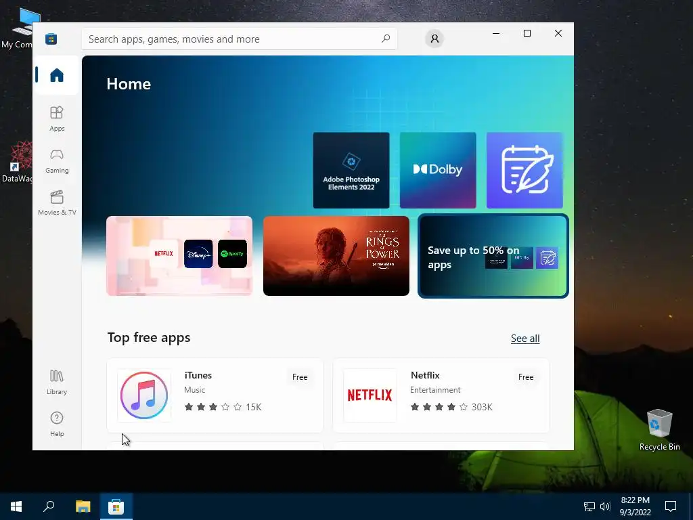Select the DataWag desktop shortcut

pos(16,162)
